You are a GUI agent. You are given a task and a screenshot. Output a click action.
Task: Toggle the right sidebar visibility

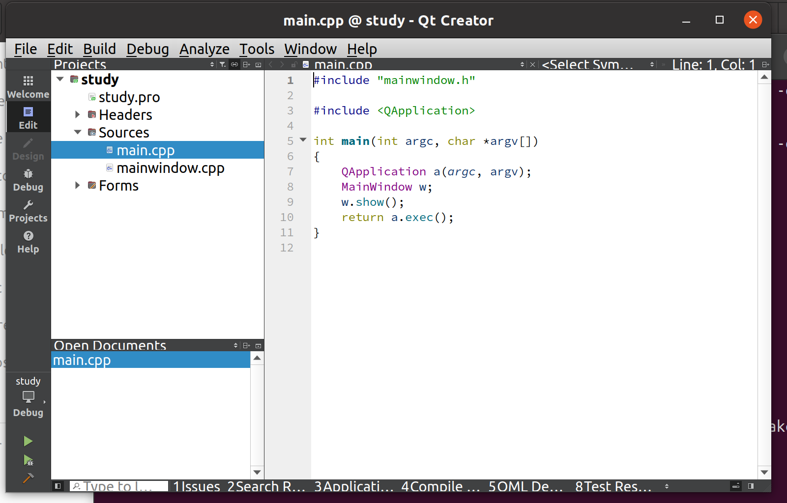point(751,486)
